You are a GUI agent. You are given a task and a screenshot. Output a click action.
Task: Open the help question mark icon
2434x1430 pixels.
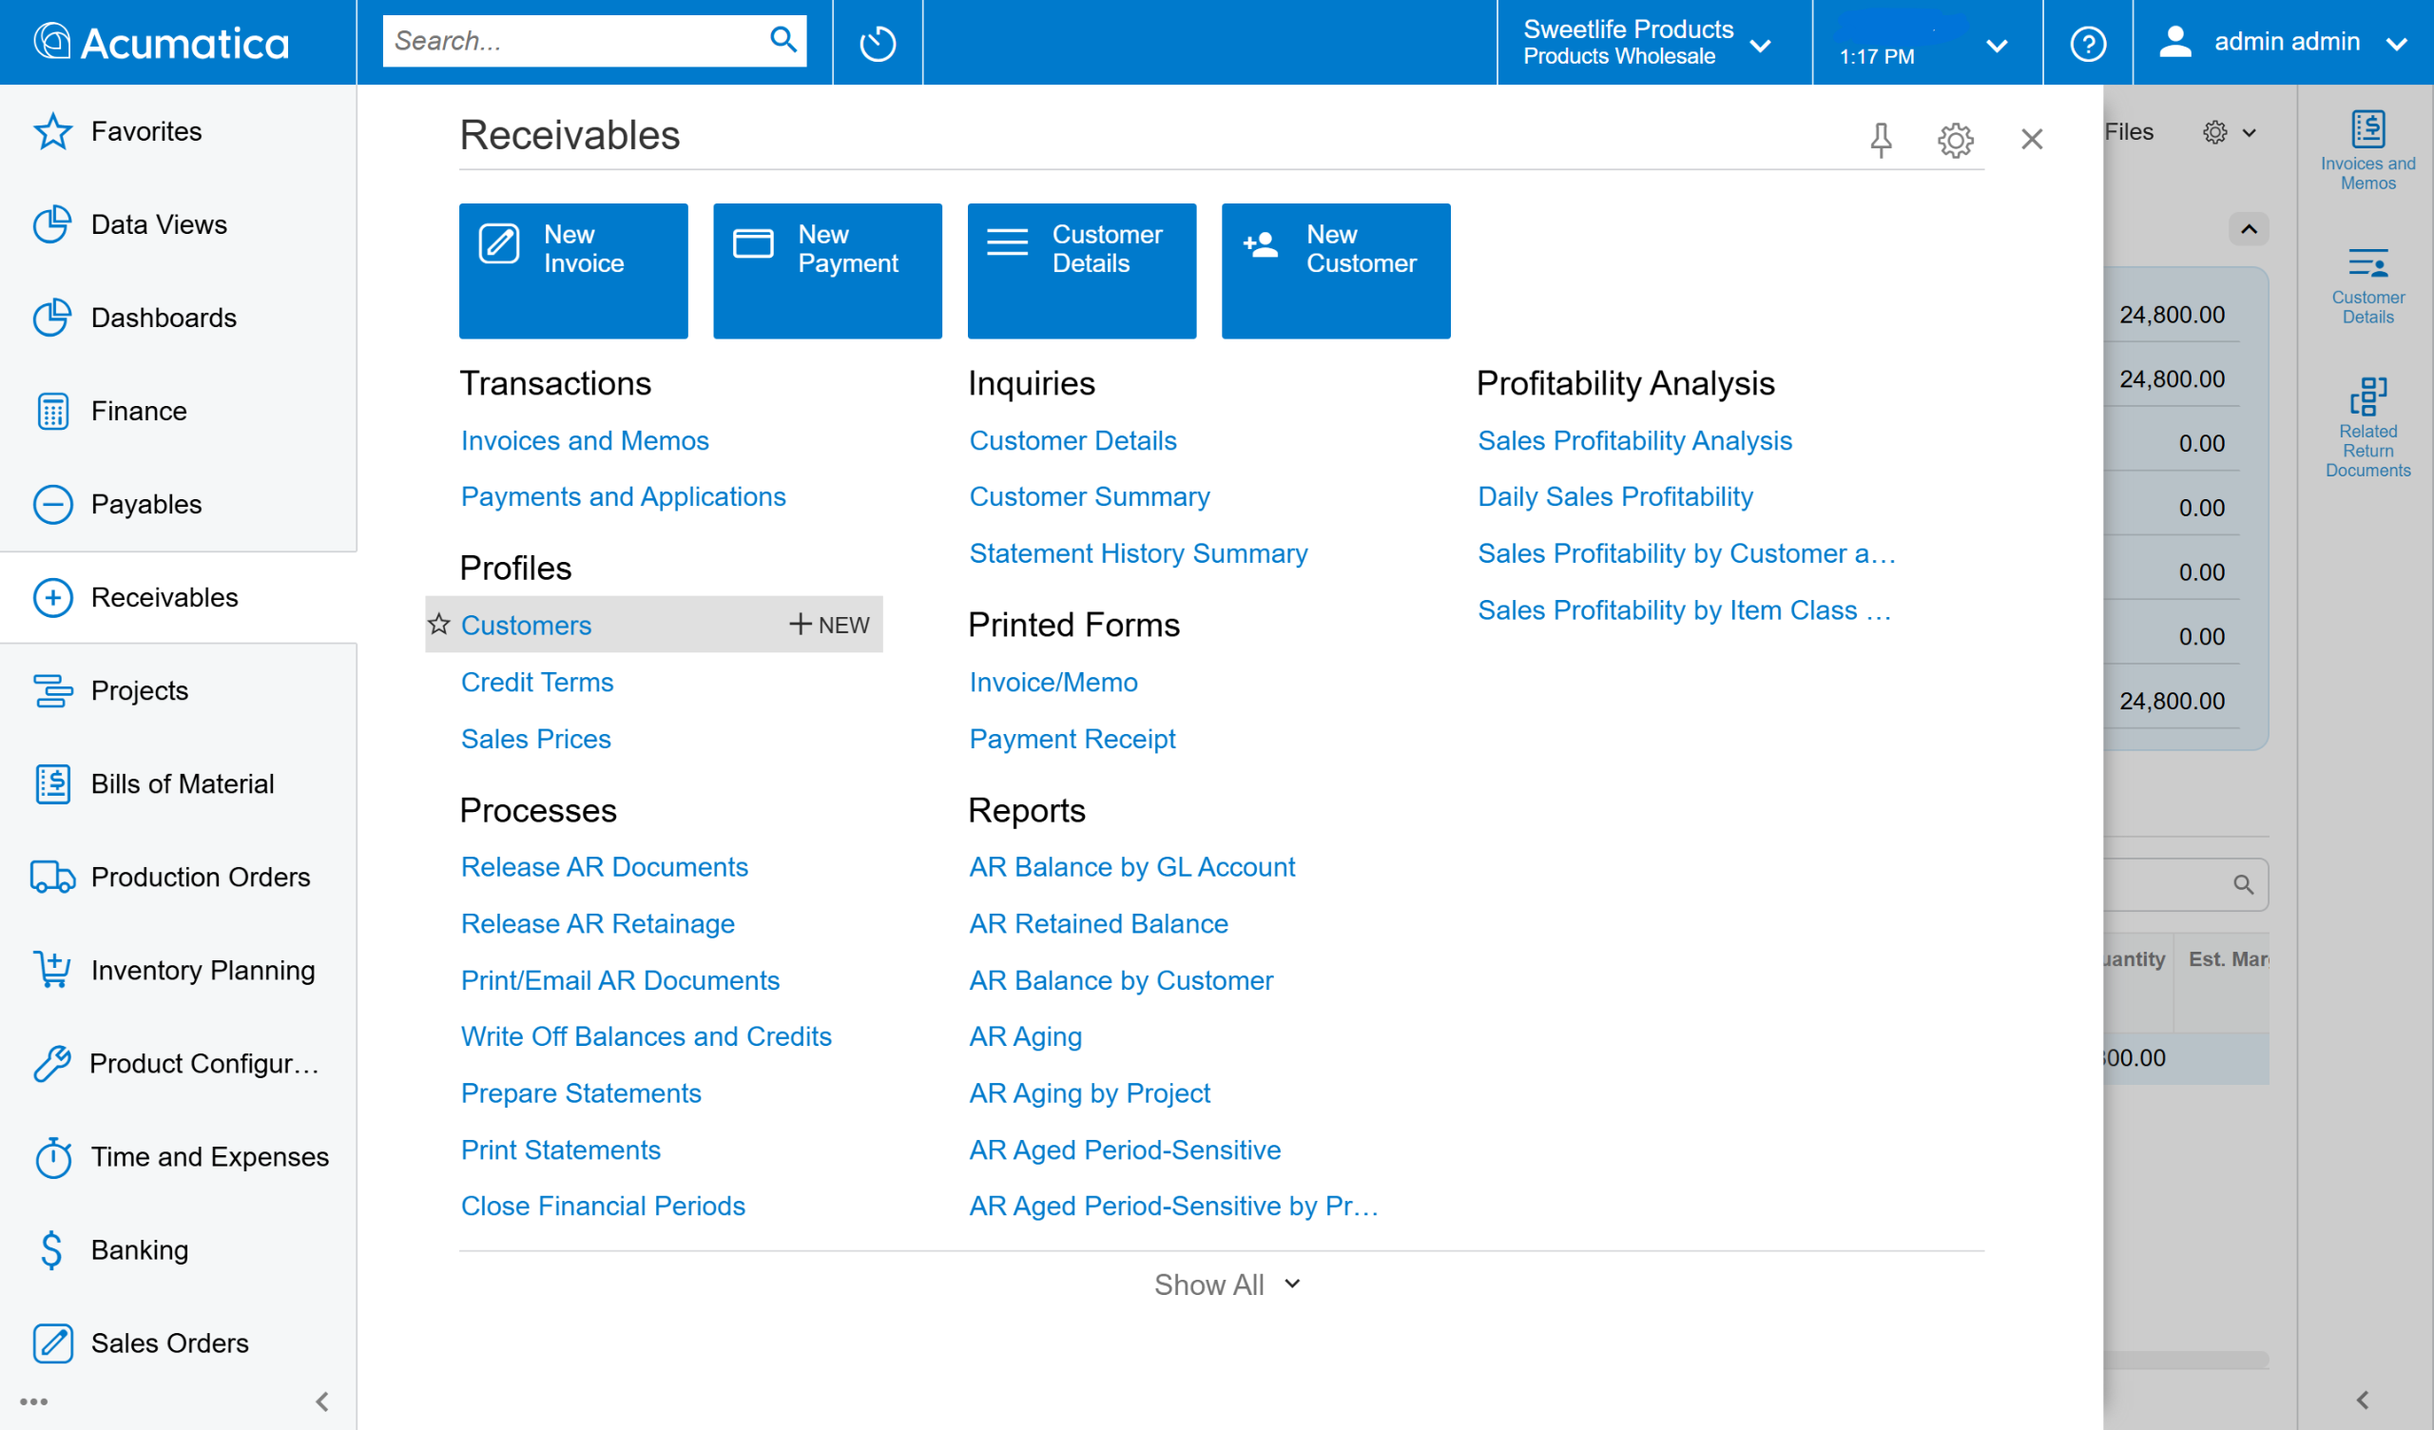point(2086,43)
